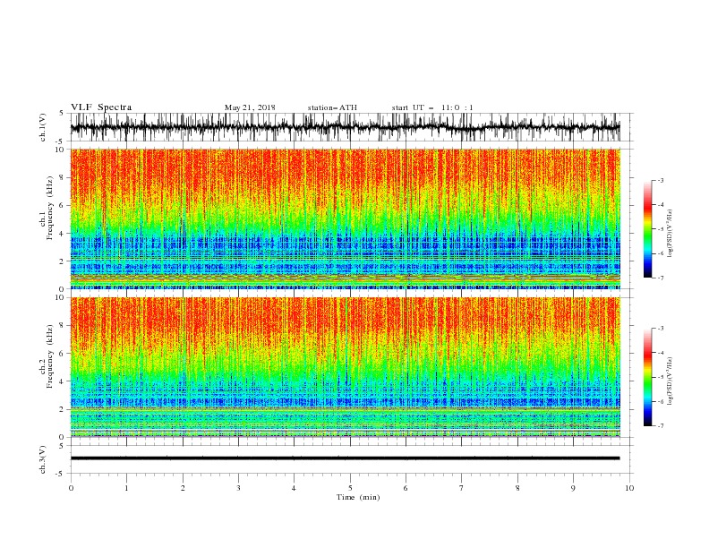709x548 pixels.
Task: Click inside the ch.2 spectrogram panel
Action: point(345,367)
